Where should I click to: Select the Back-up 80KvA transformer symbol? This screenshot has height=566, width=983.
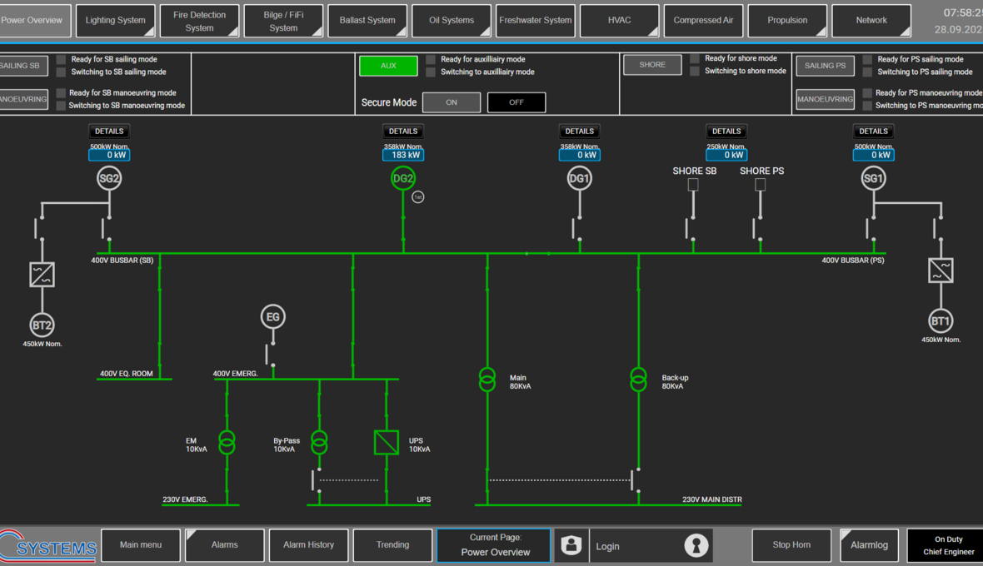tap(638, 380)
